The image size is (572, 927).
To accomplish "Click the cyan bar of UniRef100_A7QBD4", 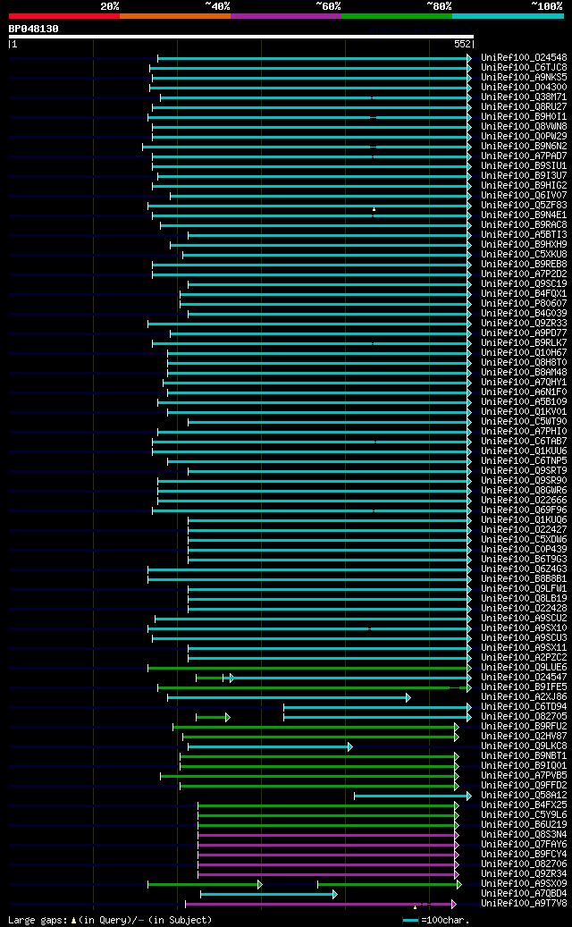I will point(267,894).
